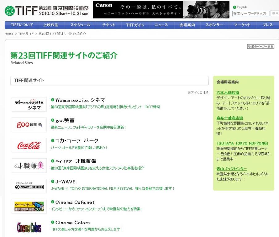Open the Woman.excite Cinema logo thumbnail
Screen dimensions: 279x237
[x=29, y=104]
